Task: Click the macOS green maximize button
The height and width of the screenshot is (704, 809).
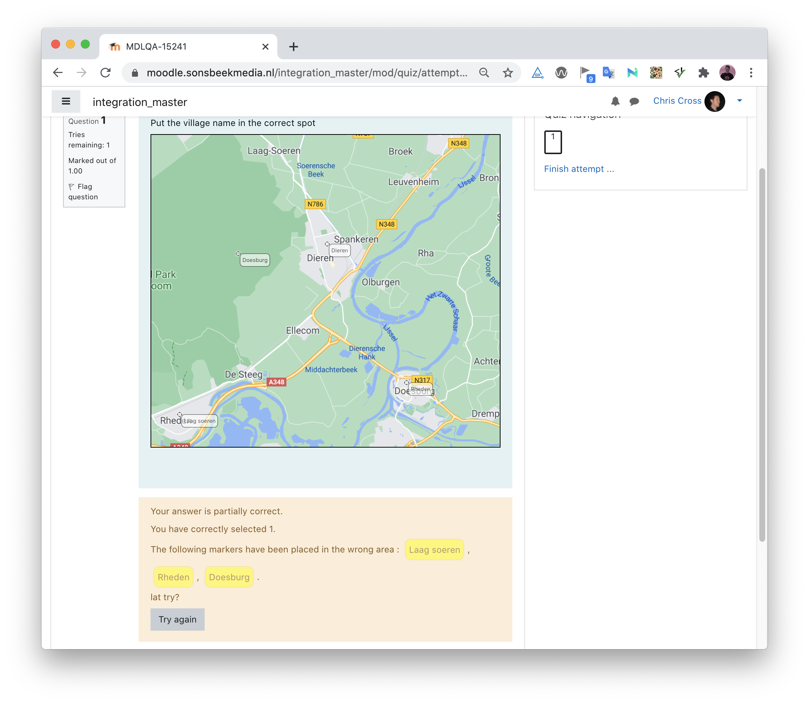Action: pos(85,44)
